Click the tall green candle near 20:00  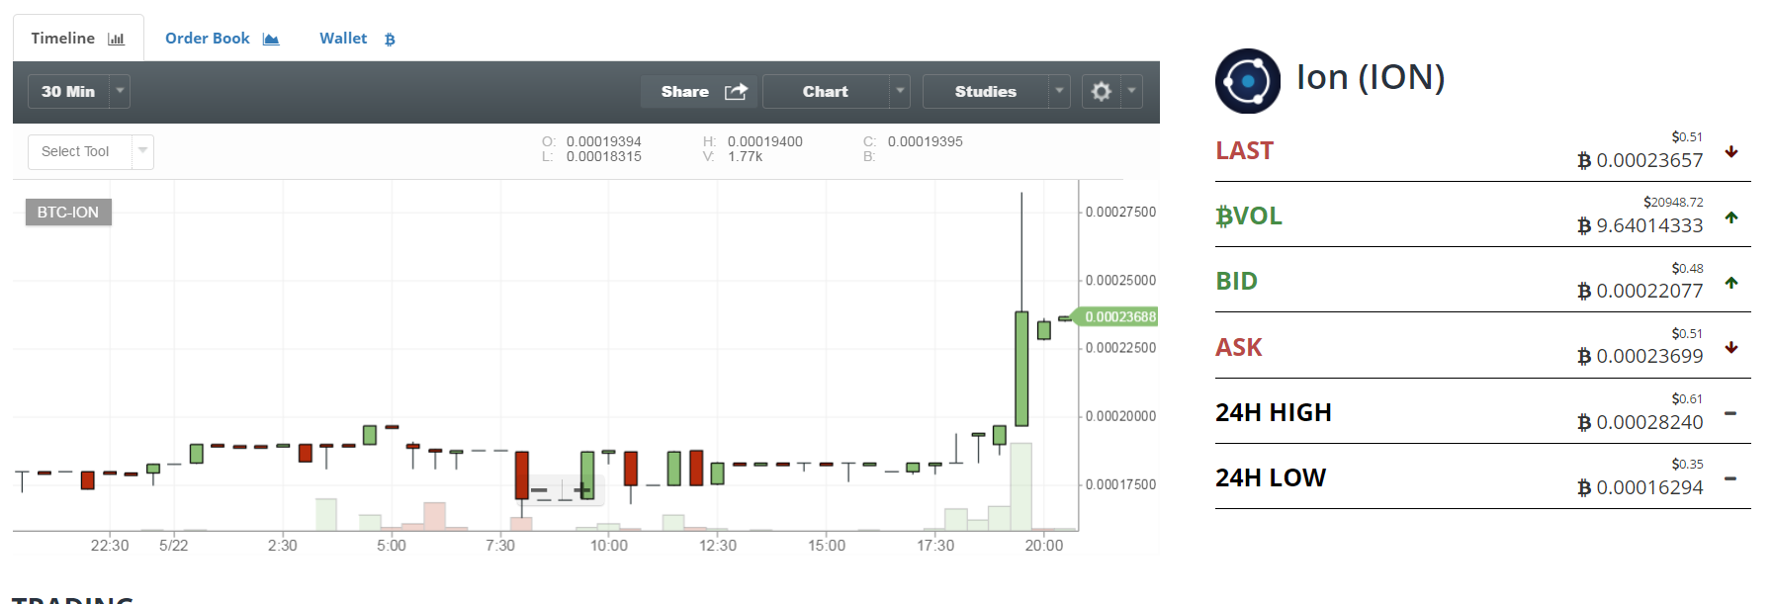[x=1021, y=369]
